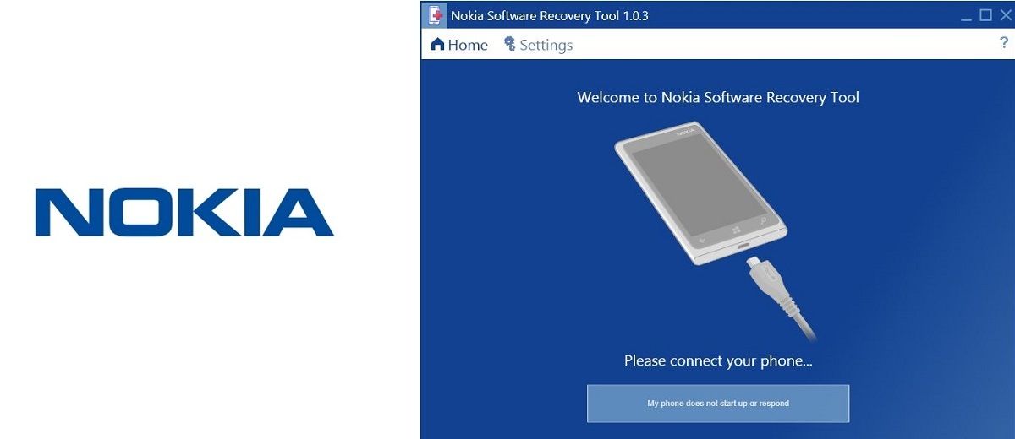Click the "Please connect your phone..." message
The height and width of the screenshot is (439, 1015).
(x=718, y=360)
